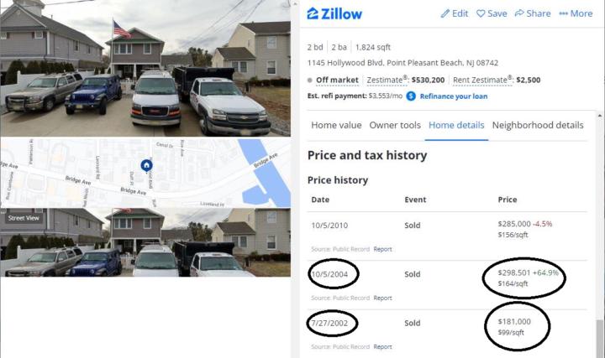This screenshot has height=358, width=605.
Task: Click the Rent Zestimate label
Action: (482, 80)
